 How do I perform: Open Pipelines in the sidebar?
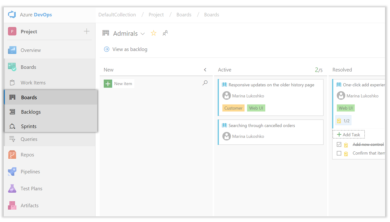pos(30,172)
